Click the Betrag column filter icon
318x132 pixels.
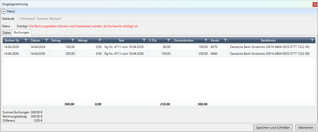[73, 40]
